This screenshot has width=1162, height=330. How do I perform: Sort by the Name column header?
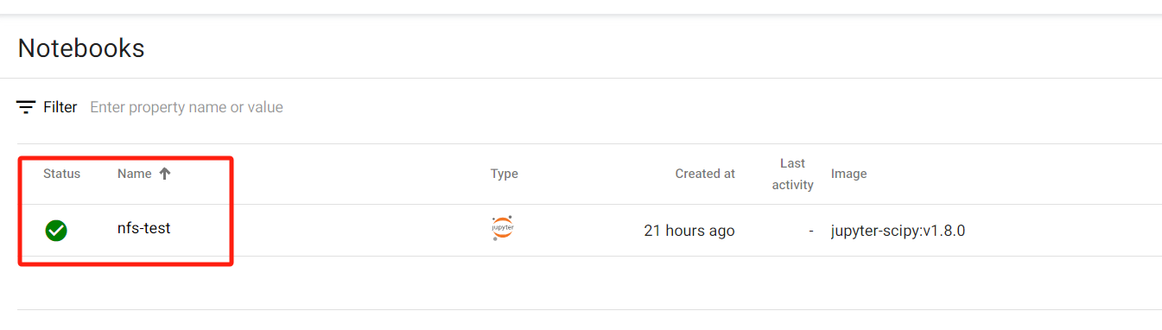pyautogui.click(x=134, y=174)
